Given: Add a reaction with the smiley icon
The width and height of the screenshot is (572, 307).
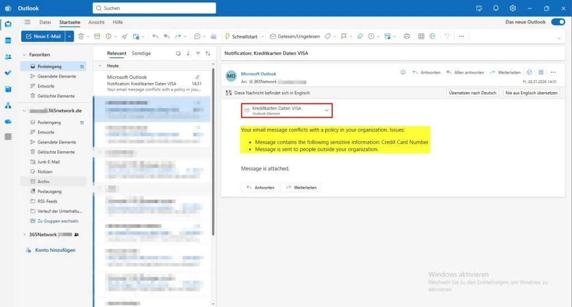Looking at the screenshot, I should click(x=403, y=73).
